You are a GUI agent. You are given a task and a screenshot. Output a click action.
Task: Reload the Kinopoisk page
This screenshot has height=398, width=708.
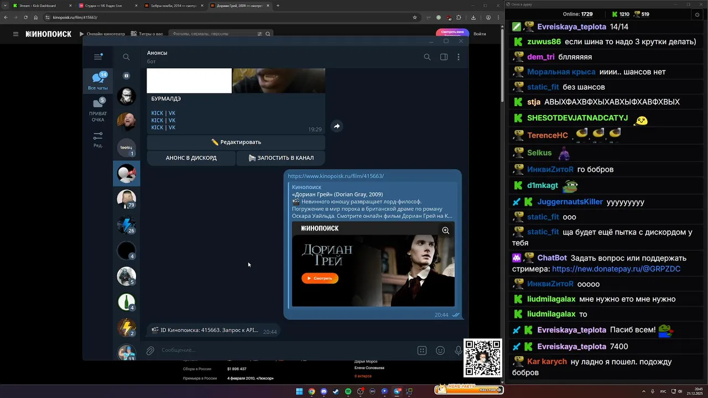(25, 17)
